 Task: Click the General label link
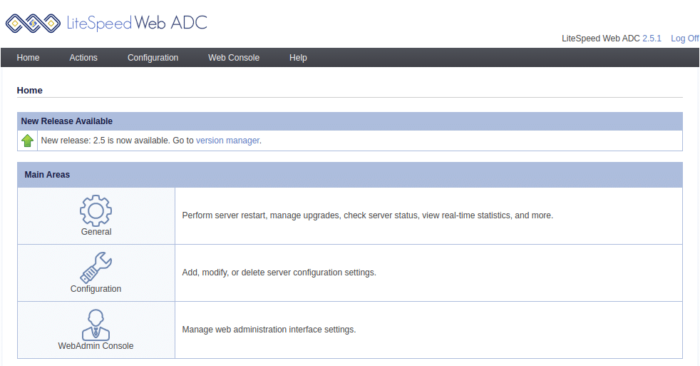(x=96, y=231)
